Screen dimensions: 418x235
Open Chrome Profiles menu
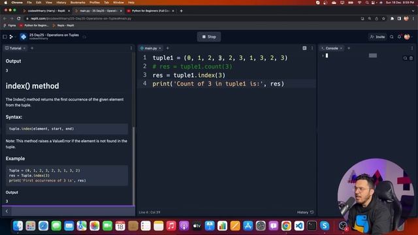point(94,3)
